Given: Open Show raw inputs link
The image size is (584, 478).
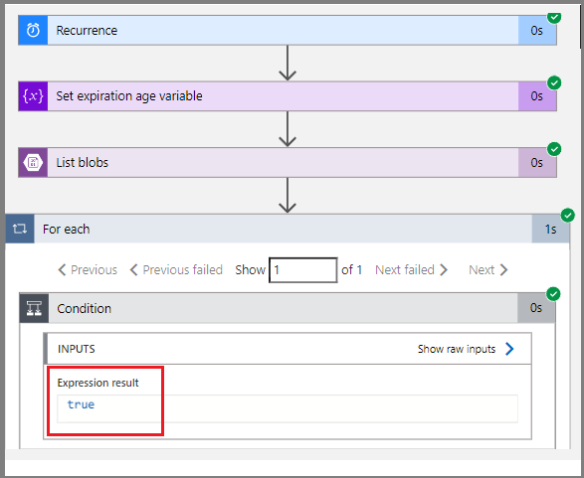Looking at the screenshot, I should 466,349.
